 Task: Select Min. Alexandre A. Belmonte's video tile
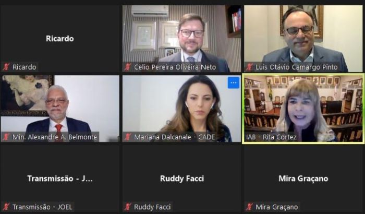click(x=60, y=109)
